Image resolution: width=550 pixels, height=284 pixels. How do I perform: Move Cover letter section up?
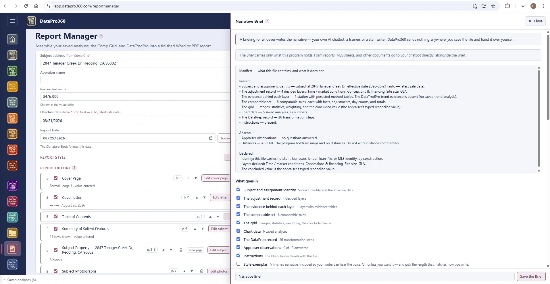[x=197, y=197]
